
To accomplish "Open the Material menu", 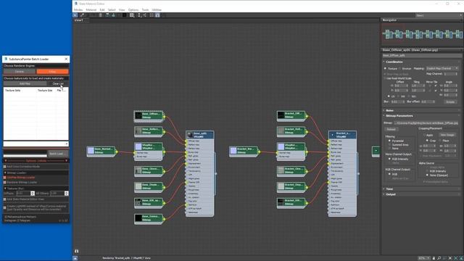I will (x=91, y=9).
